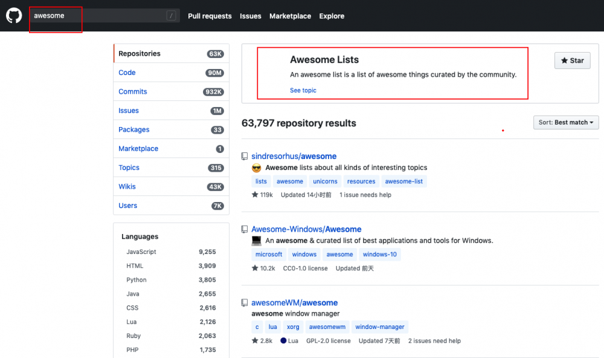
Task: Open the Explore menu item
Action: pos(331,16)
